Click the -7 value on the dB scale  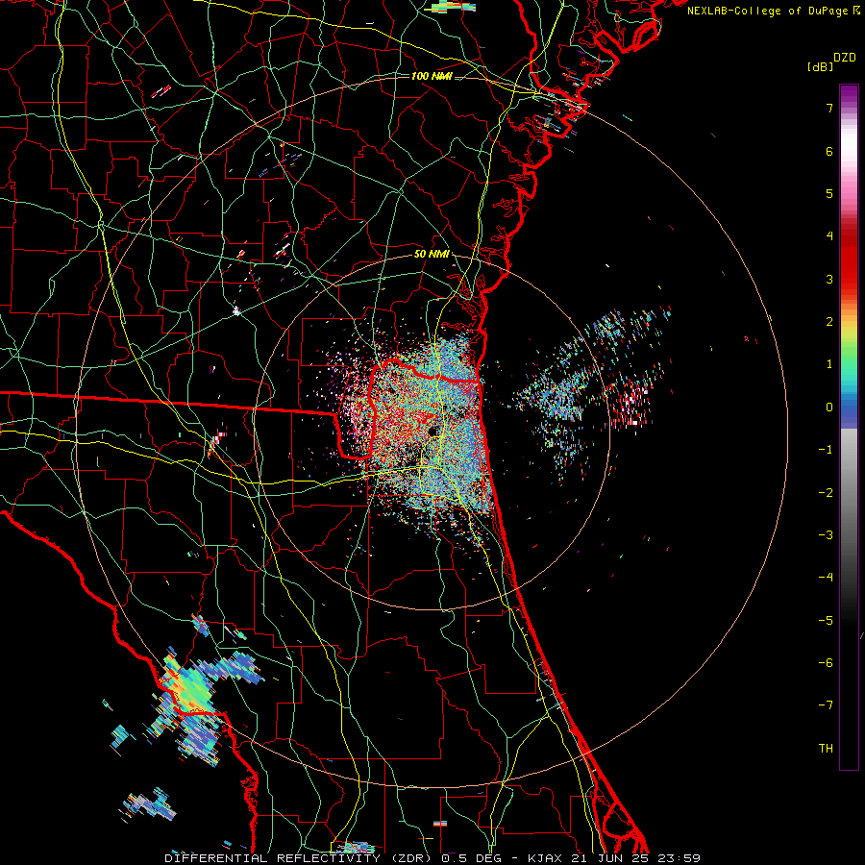click(x=826, y=705)
